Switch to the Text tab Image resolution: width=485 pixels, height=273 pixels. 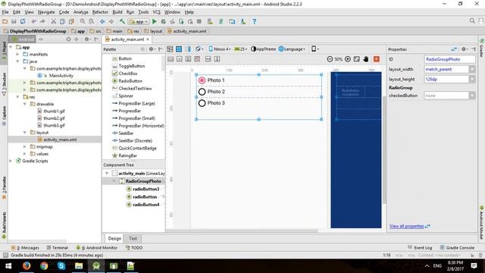coord(133,238)
